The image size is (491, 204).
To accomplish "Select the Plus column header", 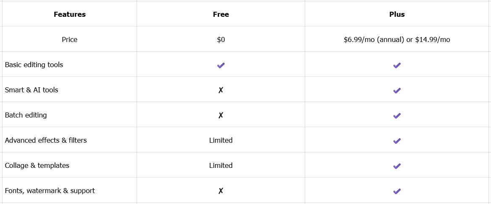I will (397, 14).
